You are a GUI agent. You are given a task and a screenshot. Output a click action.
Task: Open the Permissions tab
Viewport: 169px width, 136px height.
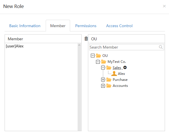(x=86, y=26)
